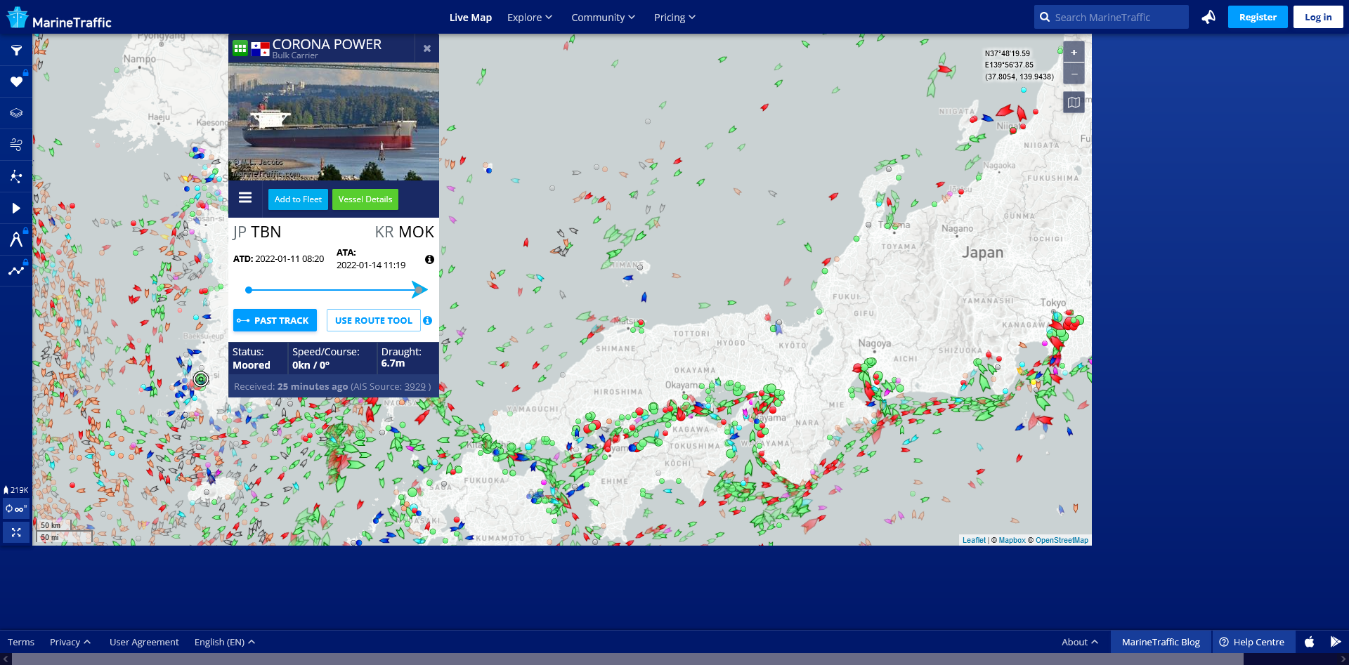This screenshot has width=1349, height=665.
Task: Zoom in the map with plus button
Action: point(1074,52)
